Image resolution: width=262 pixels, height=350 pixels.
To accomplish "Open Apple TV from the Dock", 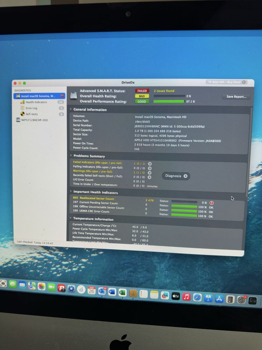I will (x=176, y=296).
